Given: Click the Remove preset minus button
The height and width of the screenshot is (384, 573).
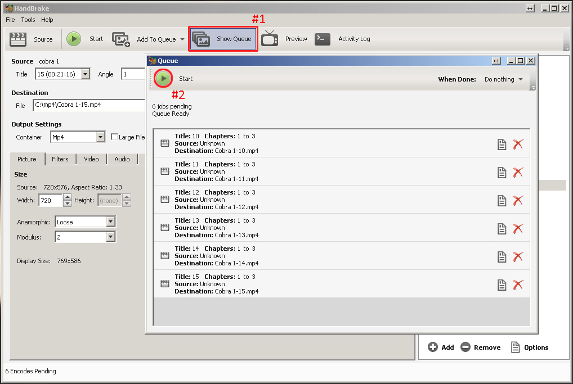Looking at the screenshot, I should (481, 347).
